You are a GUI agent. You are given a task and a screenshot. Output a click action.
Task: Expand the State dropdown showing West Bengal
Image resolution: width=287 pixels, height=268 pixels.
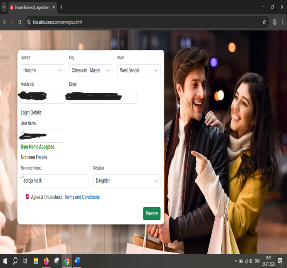[138, 71]
